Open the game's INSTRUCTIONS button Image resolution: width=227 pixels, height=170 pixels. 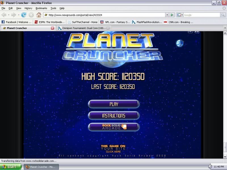[x=114, y=116]
